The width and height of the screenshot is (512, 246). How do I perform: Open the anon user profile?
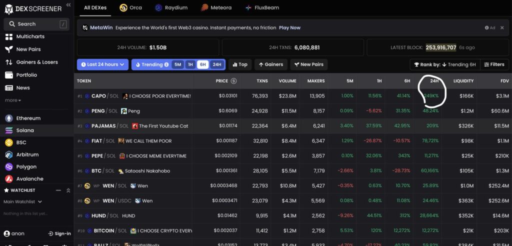click(x=14, y=233)
